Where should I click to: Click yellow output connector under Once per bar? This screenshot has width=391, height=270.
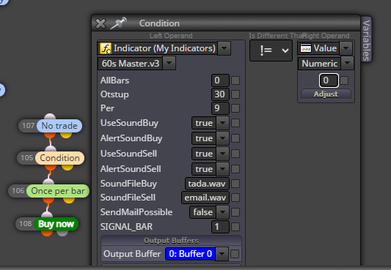tap(69, 200)
